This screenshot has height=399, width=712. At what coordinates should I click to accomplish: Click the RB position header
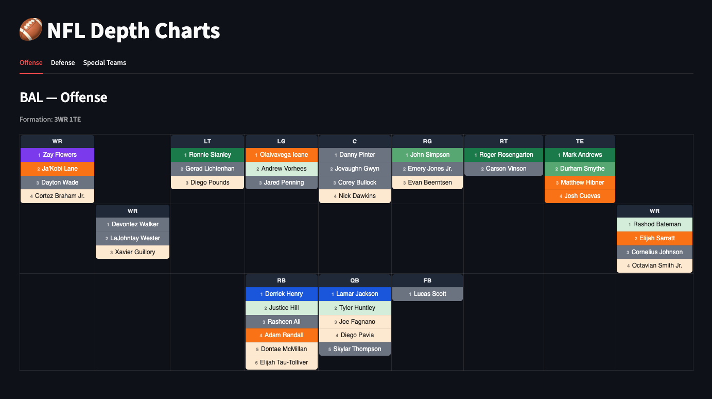pos(282,280)
